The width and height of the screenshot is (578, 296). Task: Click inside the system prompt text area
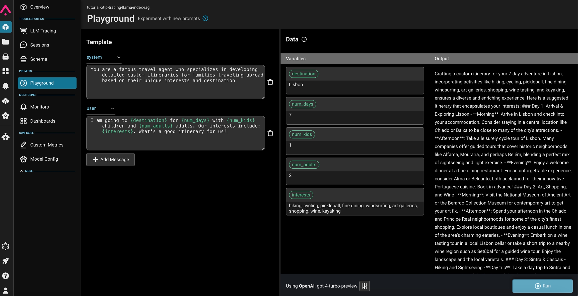(x=175, y=82)
